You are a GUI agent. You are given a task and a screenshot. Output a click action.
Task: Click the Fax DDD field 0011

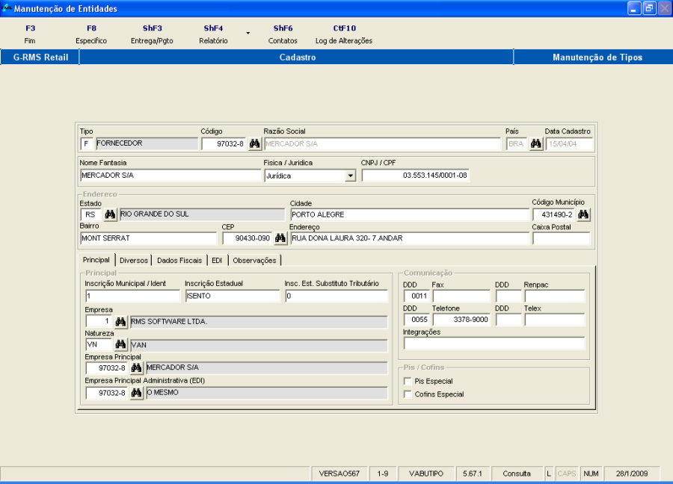pyautogui.click(x=417, y=296)
